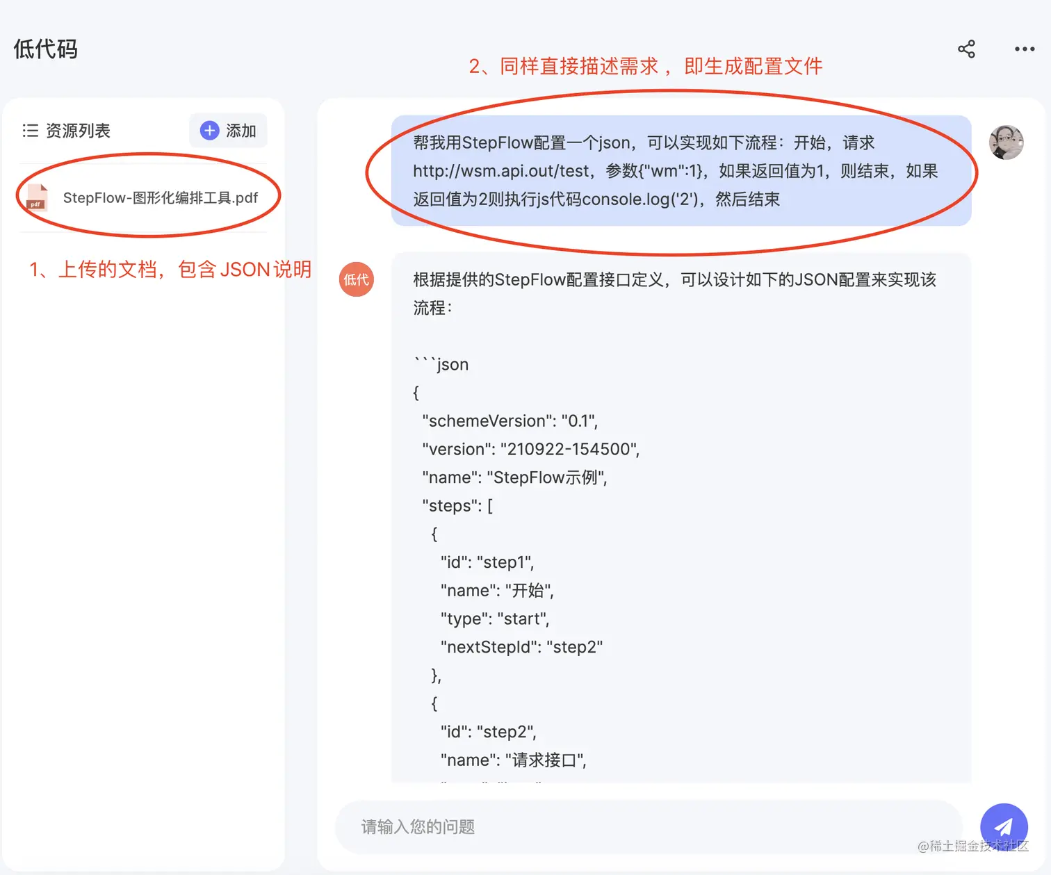
Task: Click the line "type": "start"
Action: click(x=494, y=619)
